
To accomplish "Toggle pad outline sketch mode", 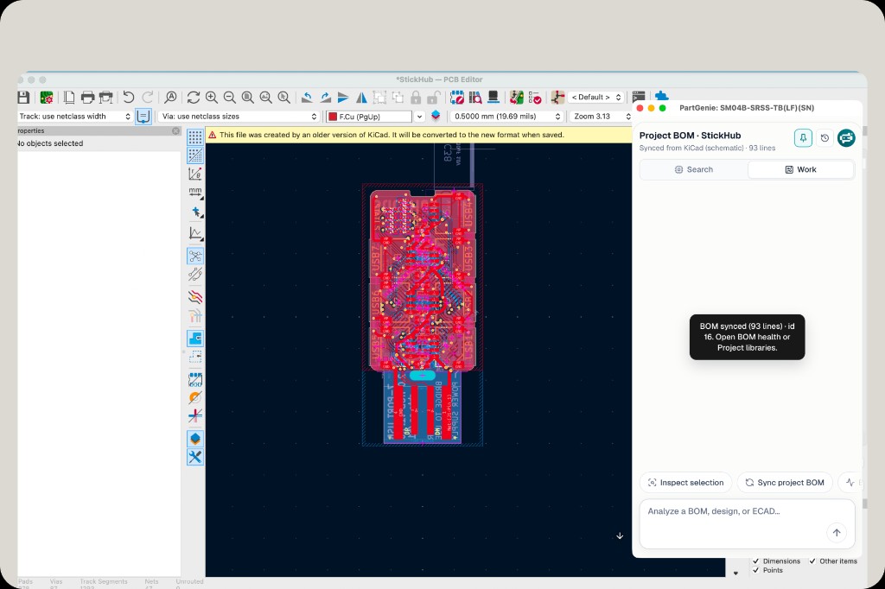I will (x=195, y=380).
